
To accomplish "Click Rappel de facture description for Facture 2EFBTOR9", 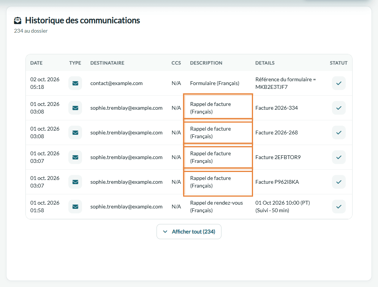I will pos(210,157).
